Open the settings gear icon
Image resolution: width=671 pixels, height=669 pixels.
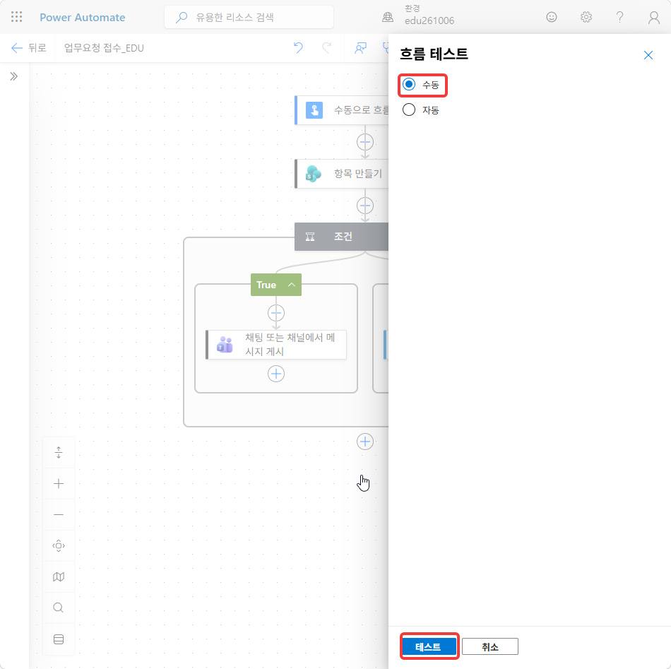pyautogui.click(x=586, y=17)
